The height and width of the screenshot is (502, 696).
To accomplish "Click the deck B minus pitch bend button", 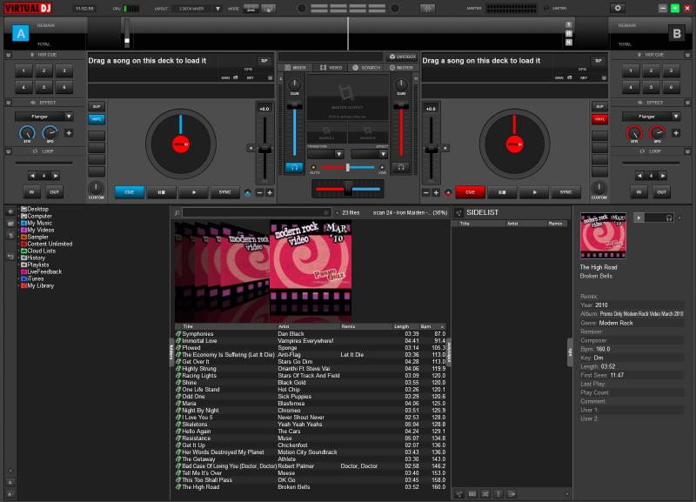I will pyautogui.click(x=426, y=192).
